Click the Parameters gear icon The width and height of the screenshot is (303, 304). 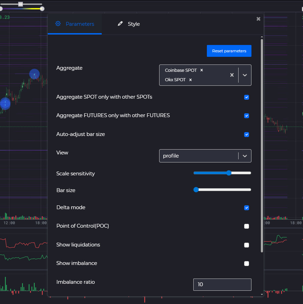(58, 24)
